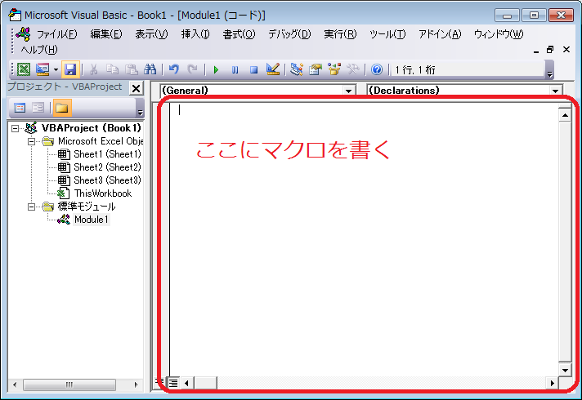
Task: Select Sheet3 (Sheet3) in project tree
Action: click(x=107, y=180)
